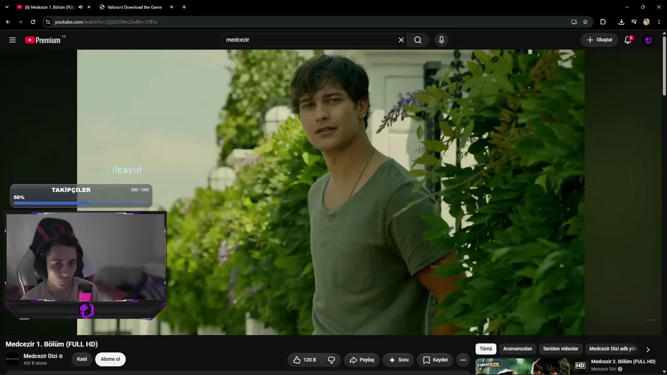
Task: Select the Seriden videolar filter chip
Action: click(561, 349)
